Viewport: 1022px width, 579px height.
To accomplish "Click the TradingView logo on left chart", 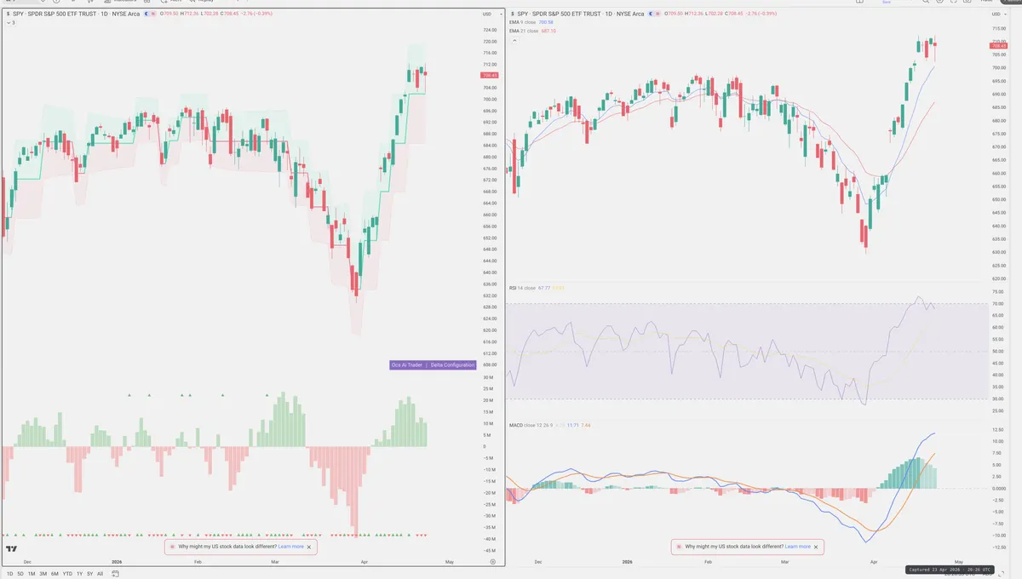I will [x=12, y=550].
